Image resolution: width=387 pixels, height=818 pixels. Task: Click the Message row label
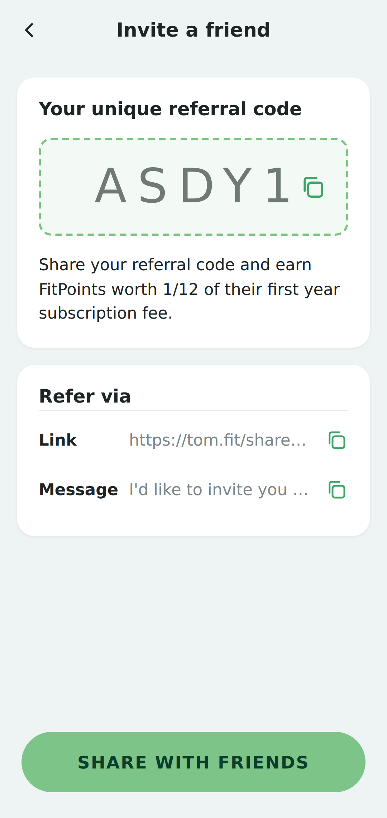click(x=78, y=490)
